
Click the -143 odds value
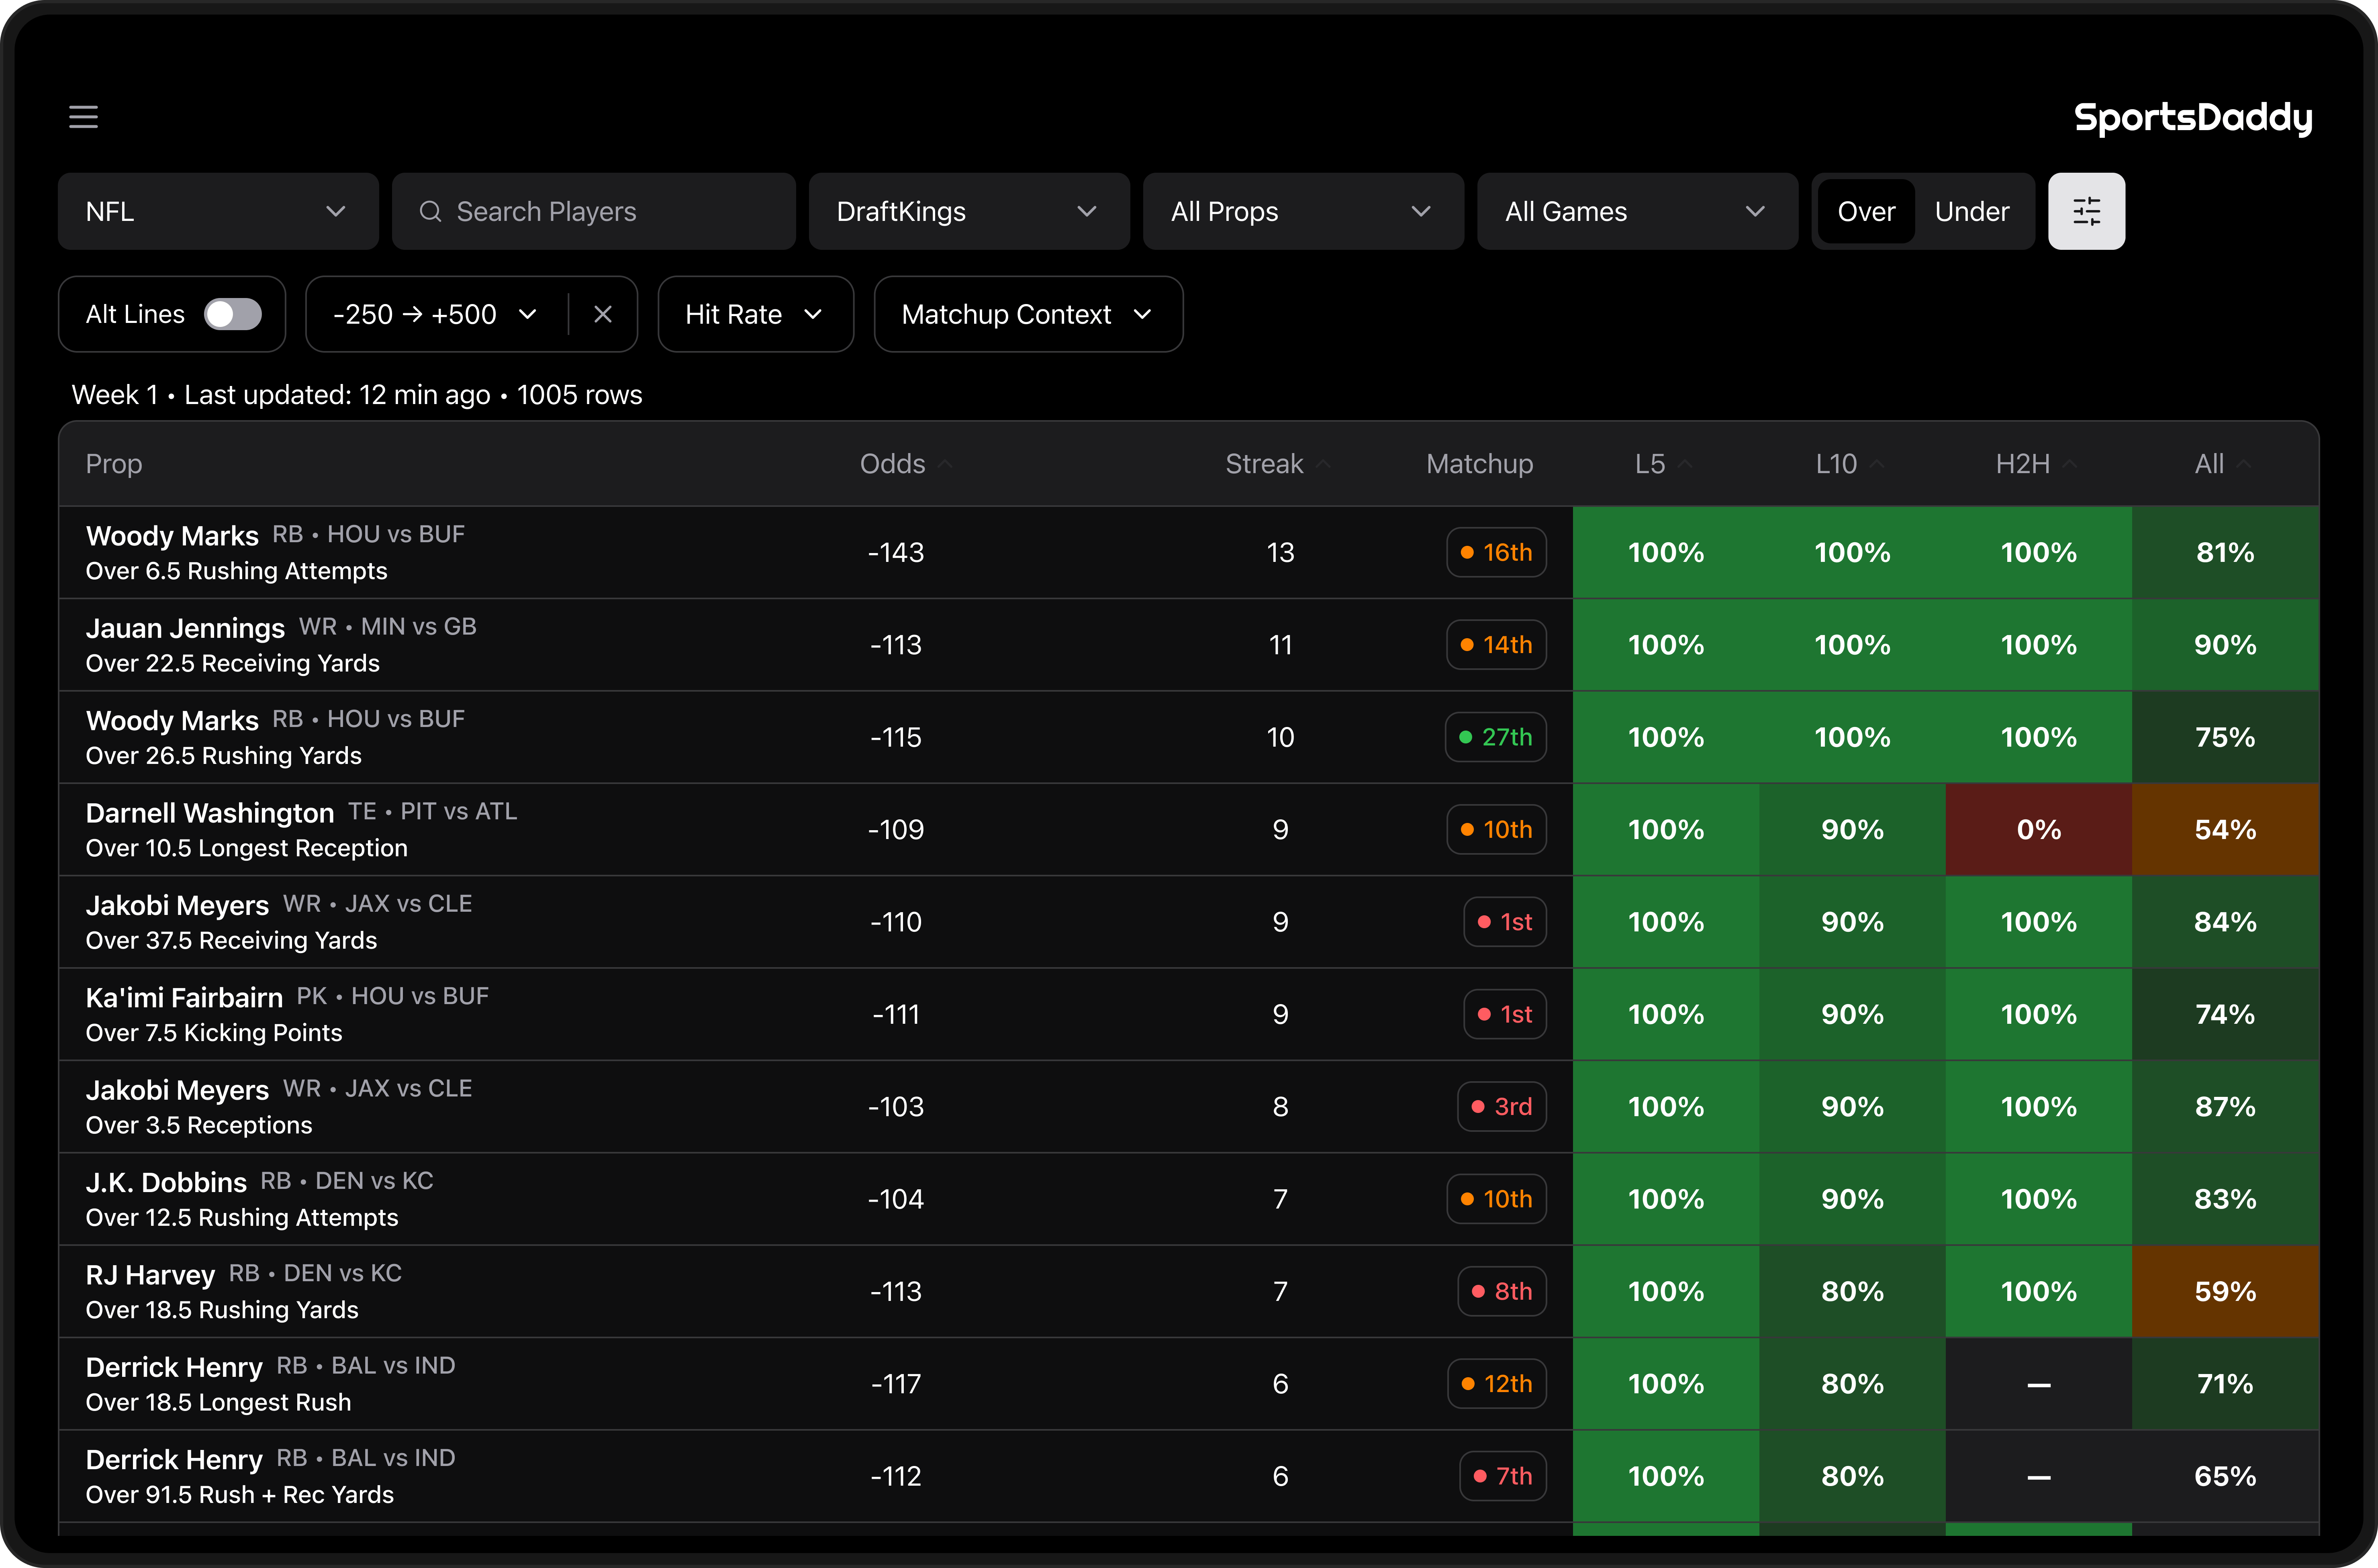tap(896, 552)
